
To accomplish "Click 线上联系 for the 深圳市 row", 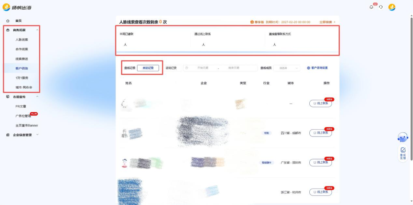I will (320, 163).
